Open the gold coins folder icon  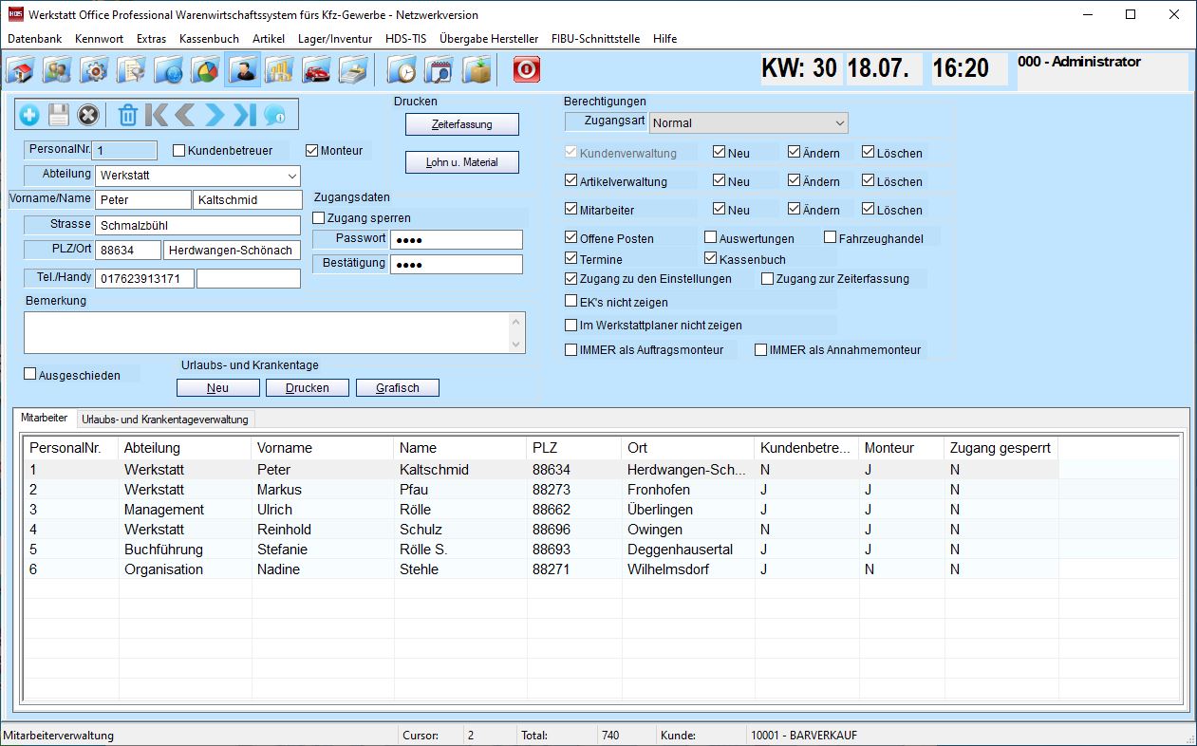tap(279, 70)
